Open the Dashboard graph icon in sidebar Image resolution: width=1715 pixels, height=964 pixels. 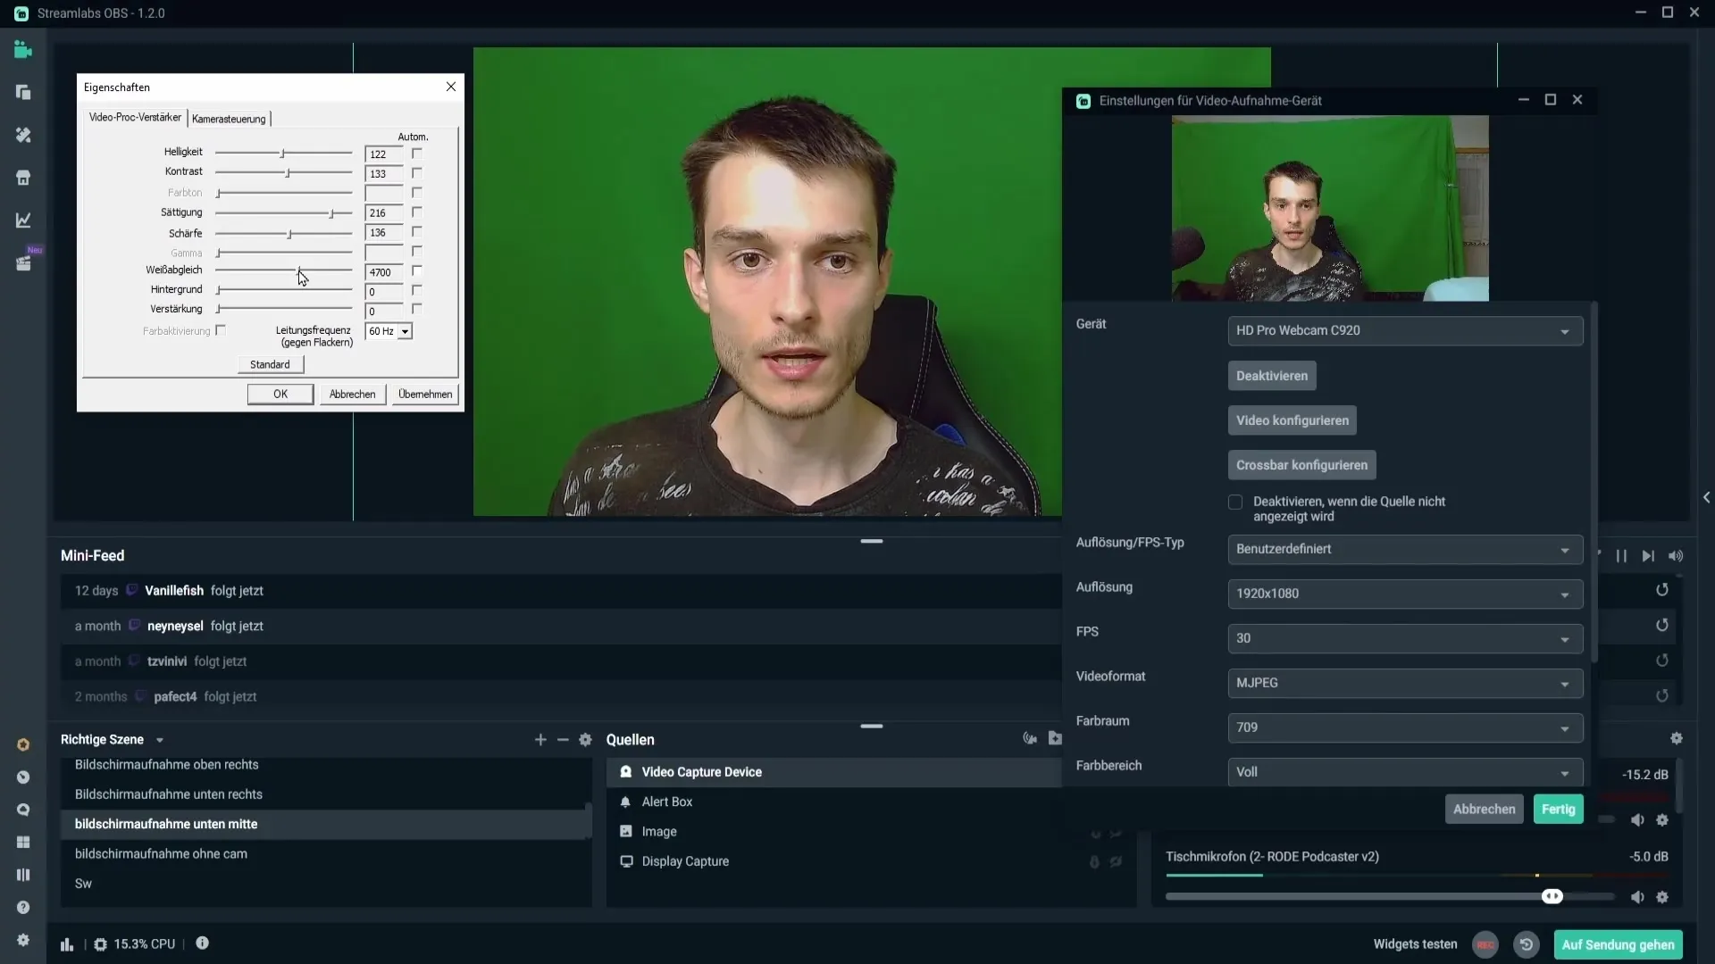click(23, 220)
